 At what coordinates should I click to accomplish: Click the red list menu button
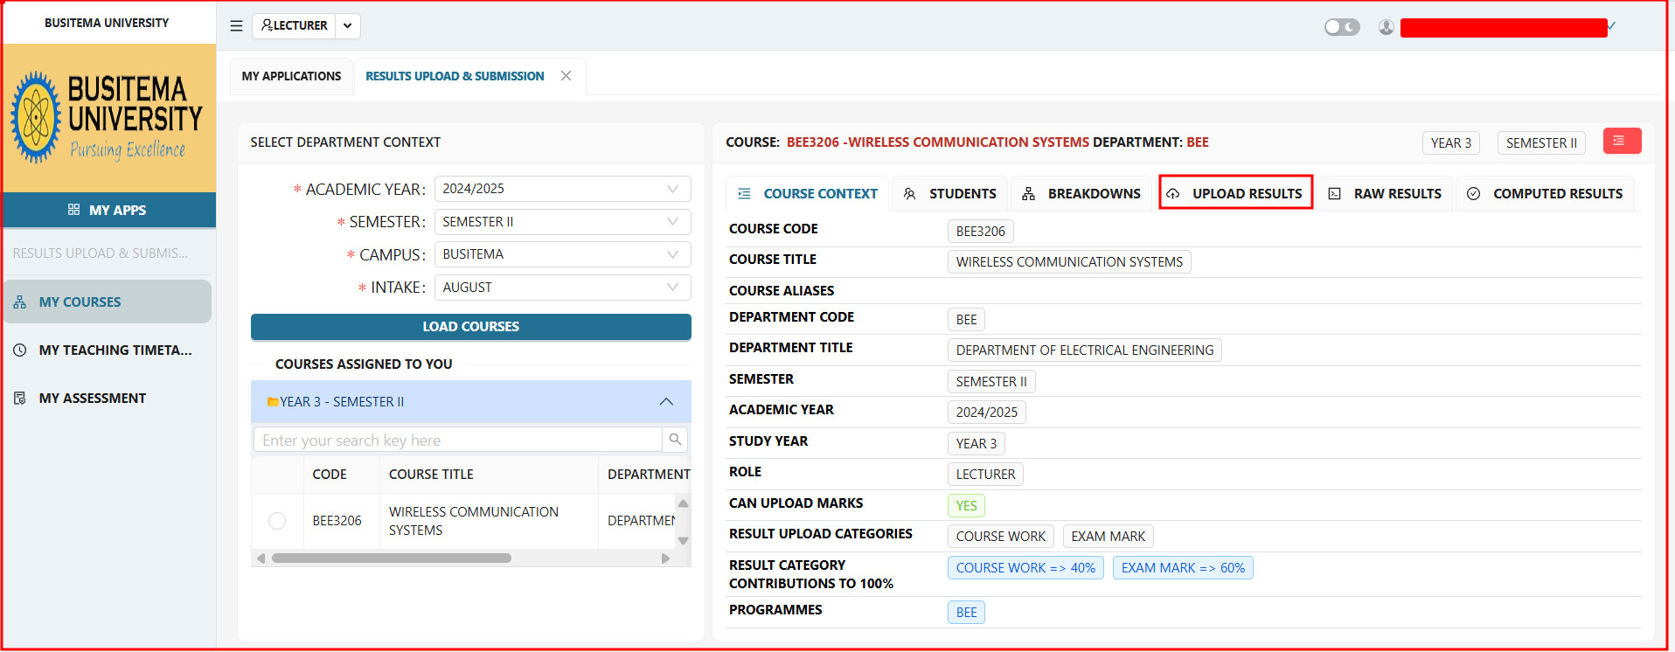click(1622, 141)
